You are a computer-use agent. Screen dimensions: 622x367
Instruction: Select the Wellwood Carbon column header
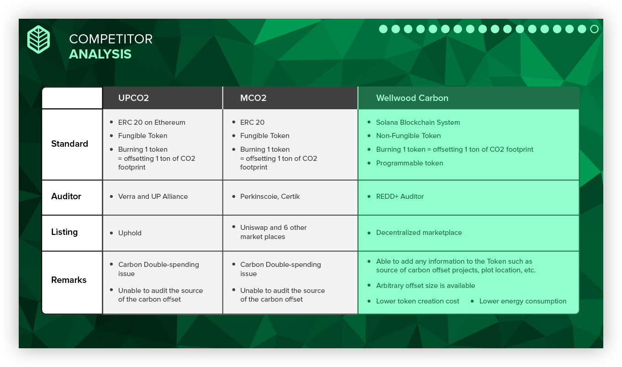click(469, 98)
